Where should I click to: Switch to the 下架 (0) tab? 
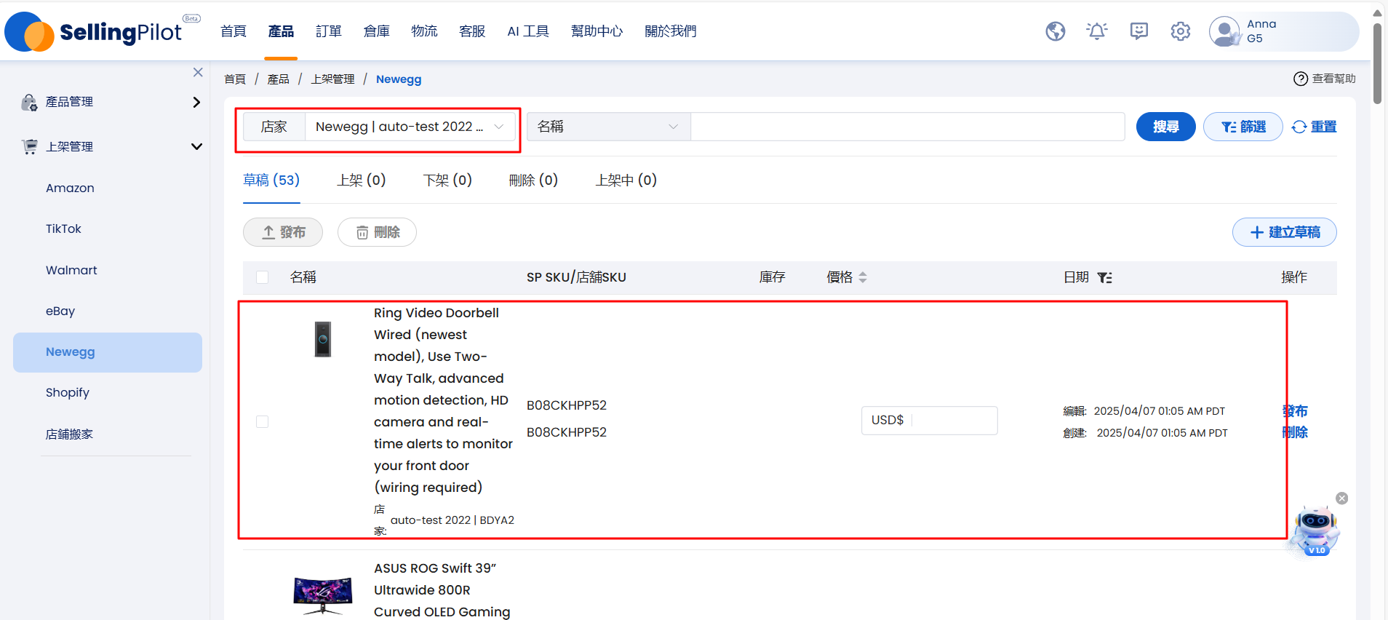[447, 180]
